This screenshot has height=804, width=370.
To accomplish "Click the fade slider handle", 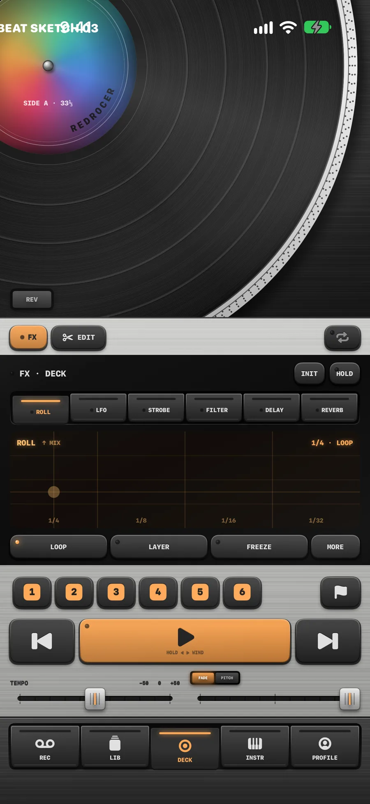I will pos(350,699).
